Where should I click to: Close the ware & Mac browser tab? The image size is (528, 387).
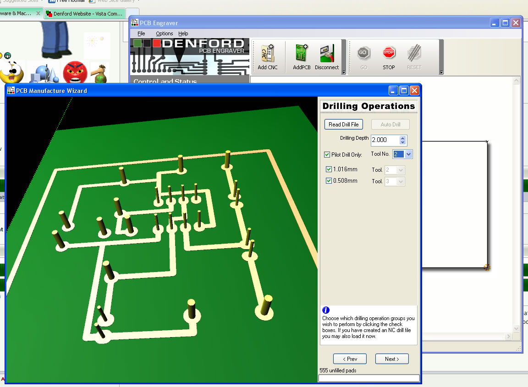tap(38, 13)
